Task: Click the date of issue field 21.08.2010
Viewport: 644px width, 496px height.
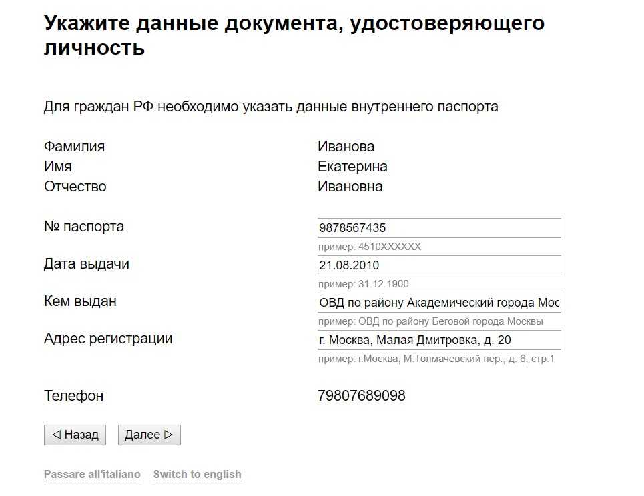Action: click(439, 265)
